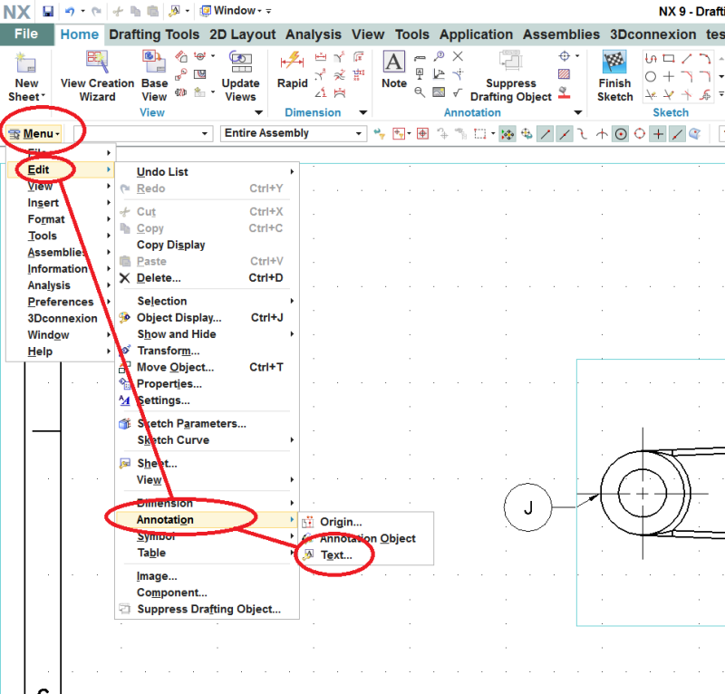Switch to the 2D Layout tab
This screenshot has height=694, width=725.
tap(242, 34)
